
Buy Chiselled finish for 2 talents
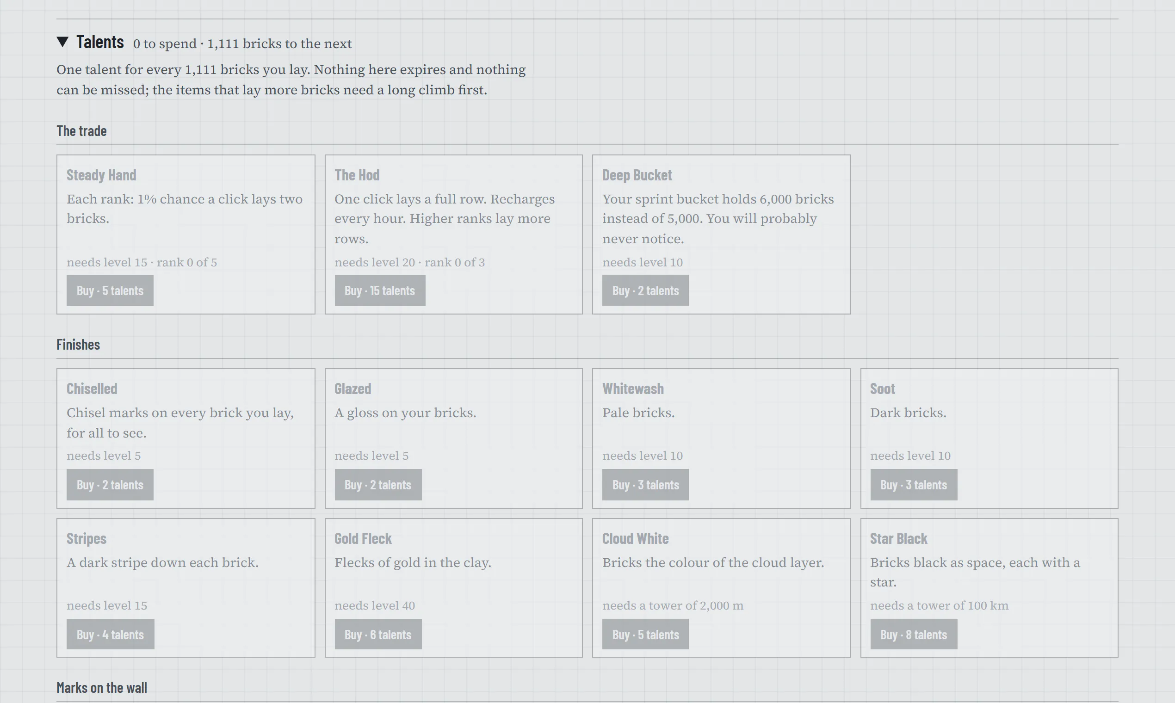110,485
